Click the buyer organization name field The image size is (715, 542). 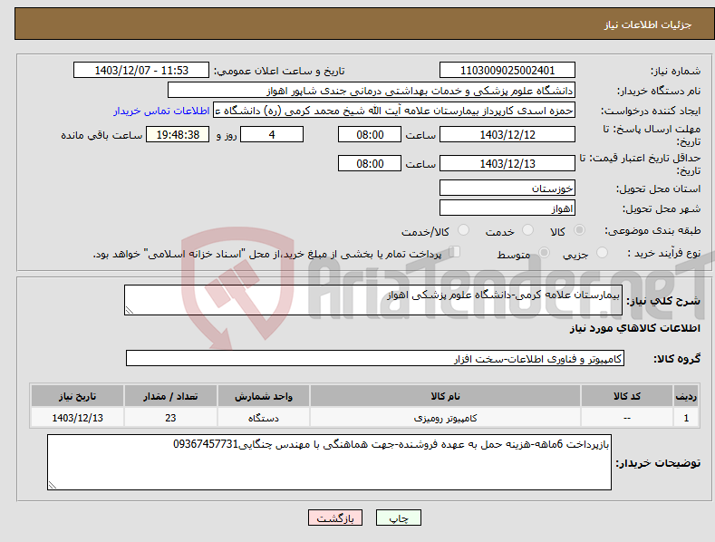pyautogui.click(x=372, y=91)
